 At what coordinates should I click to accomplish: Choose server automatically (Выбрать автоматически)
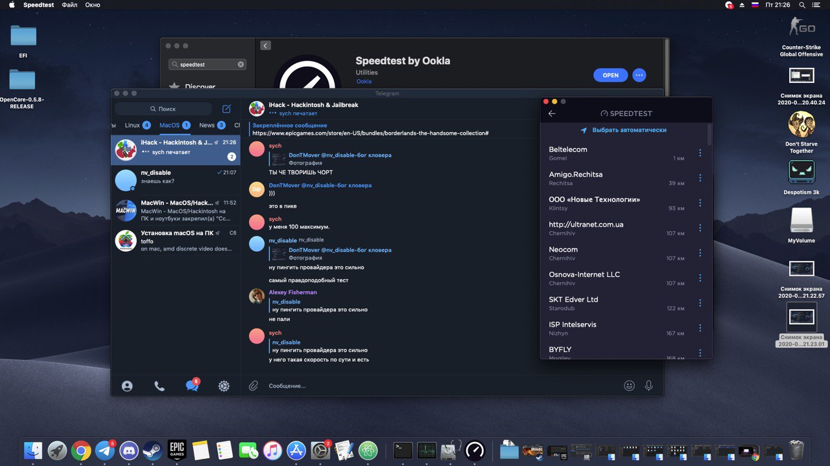tap(623, 130)
